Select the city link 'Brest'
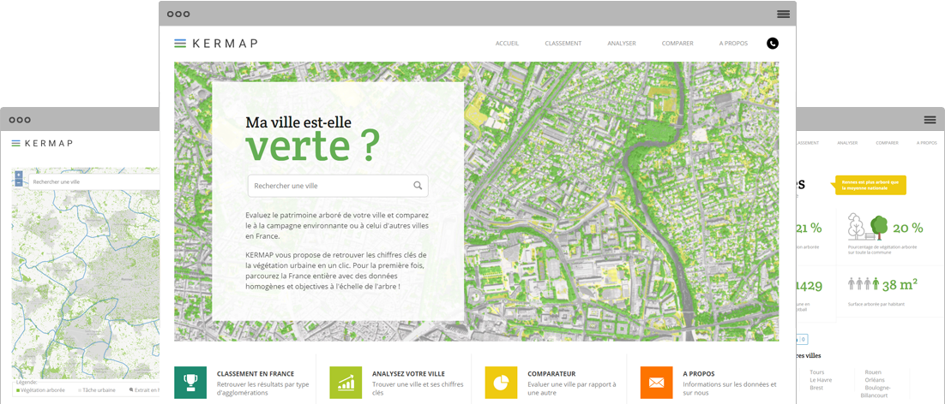945x404 pixels. tap(816, 388)
